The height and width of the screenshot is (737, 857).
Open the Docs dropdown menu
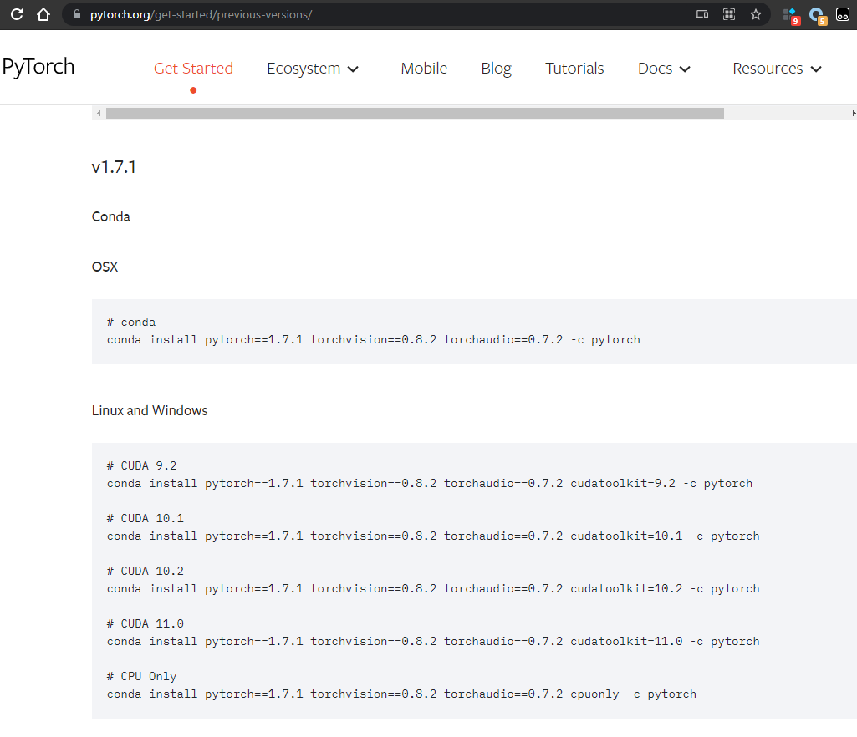(x=663, y=69)
